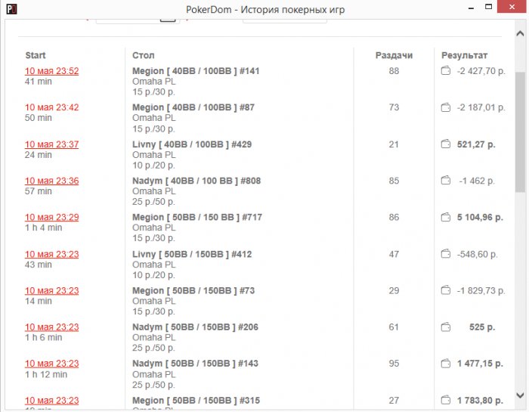Select table Megion [ 50BB / 150 BB ] #717
This screenshot has width=529, height=412.
197,217
